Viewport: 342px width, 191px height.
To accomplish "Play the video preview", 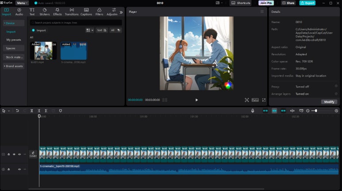I will (196, 100).
